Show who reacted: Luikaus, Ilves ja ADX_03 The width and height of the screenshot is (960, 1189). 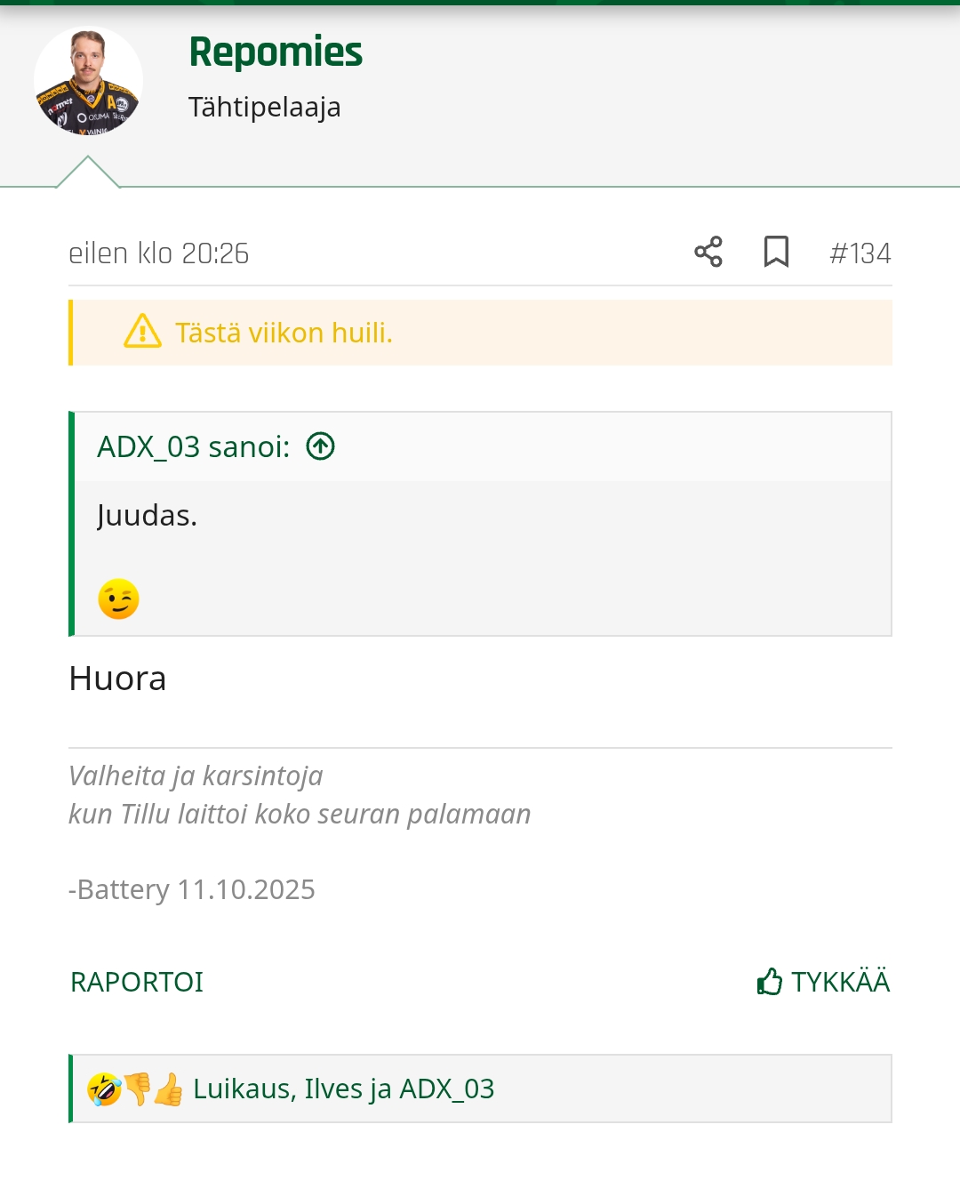(x=343, y=1089)
